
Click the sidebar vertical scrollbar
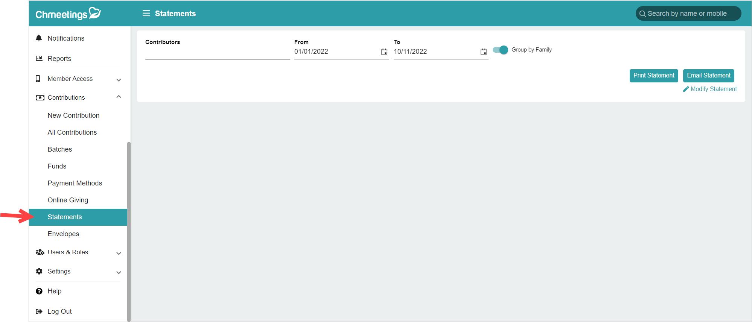[129, 232]
